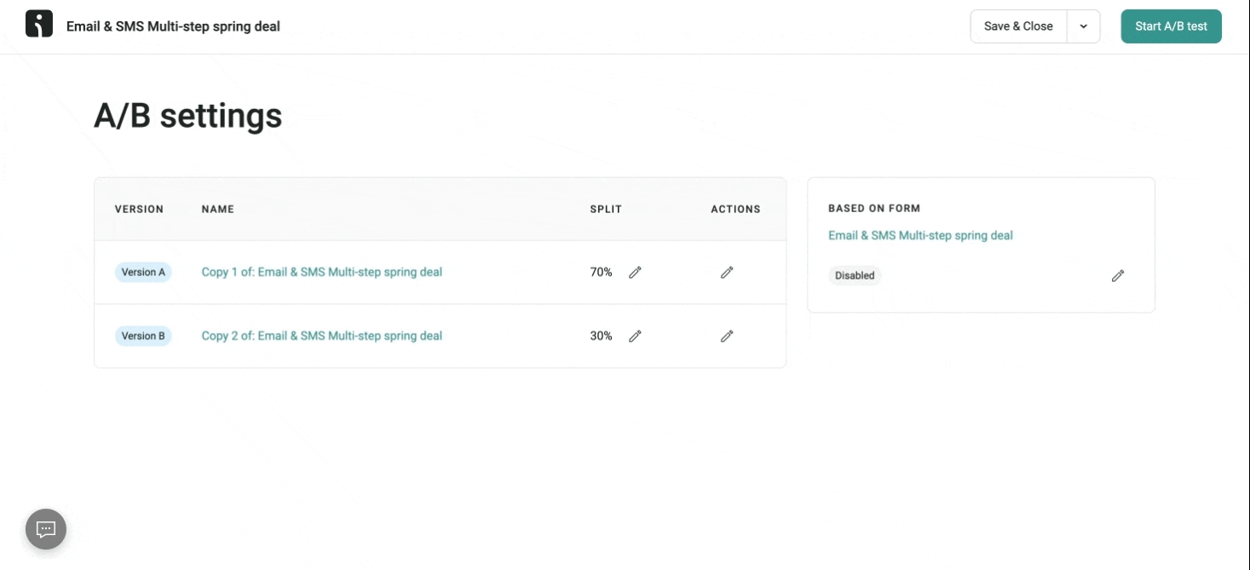The width and height of the screenshot is (1250, 570).
Task: Edit the based-on form status pencil
Action: [x=1118, y=276]
